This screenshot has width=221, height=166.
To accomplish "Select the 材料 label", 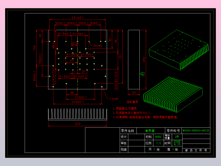I will coord(149,137).
